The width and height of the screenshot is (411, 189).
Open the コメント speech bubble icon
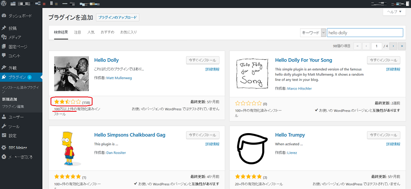tap(4, 55)
